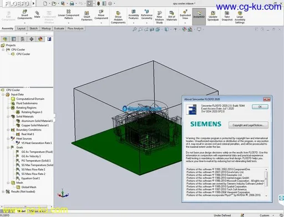The image size is (284, 217).
Task: Open ConfigurationManager tab icon
Action: point(23,39)
